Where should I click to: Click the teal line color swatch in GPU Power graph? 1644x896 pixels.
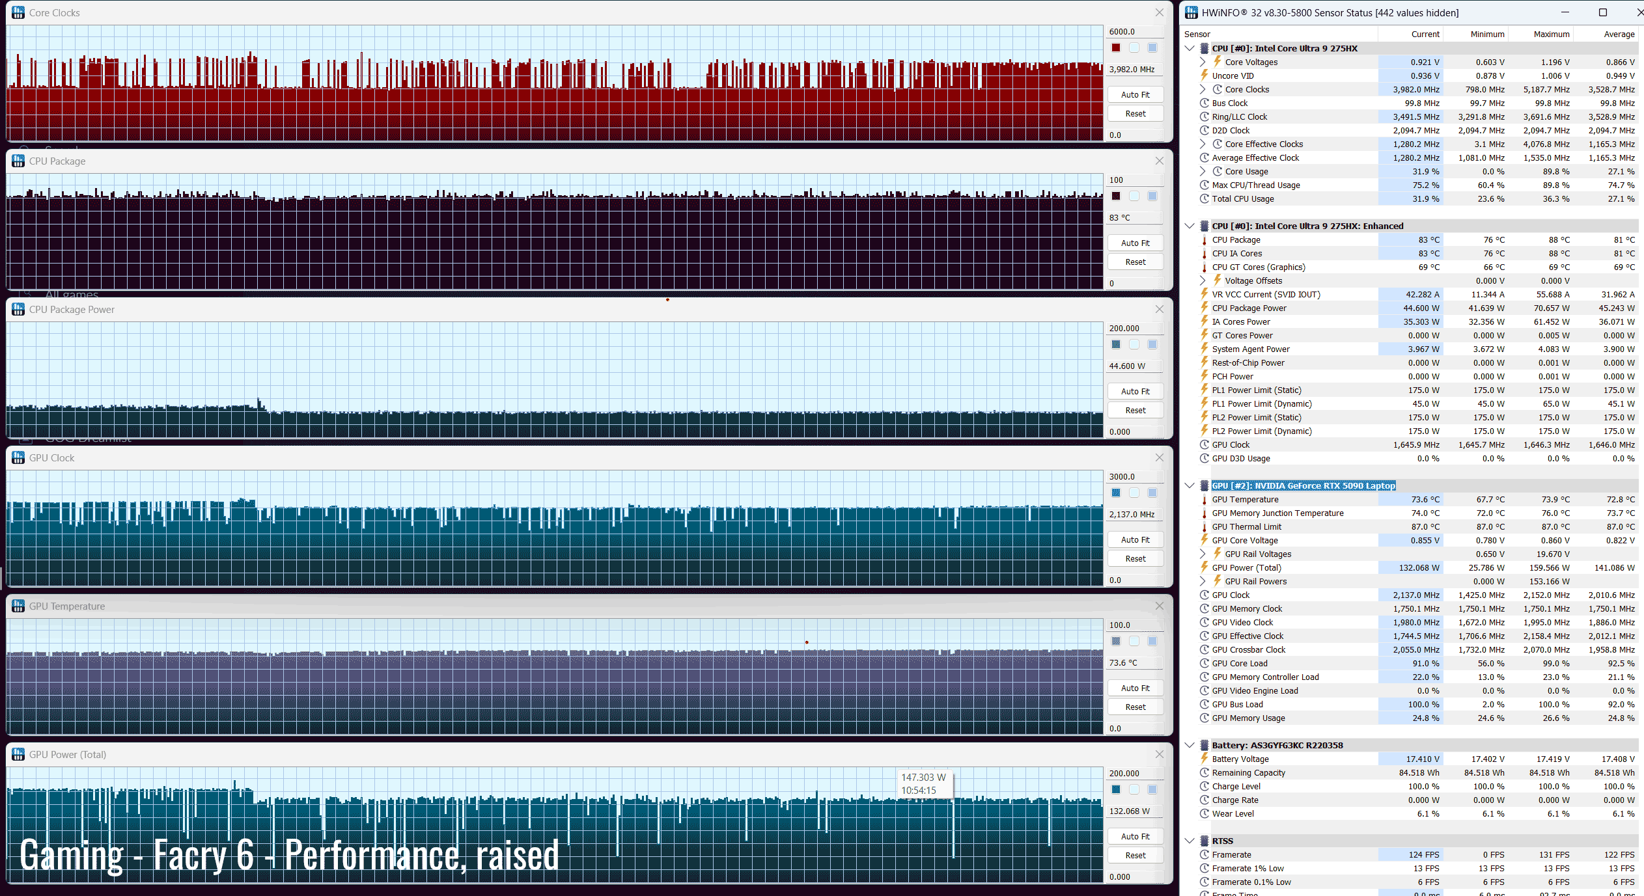click(1116, 789)
